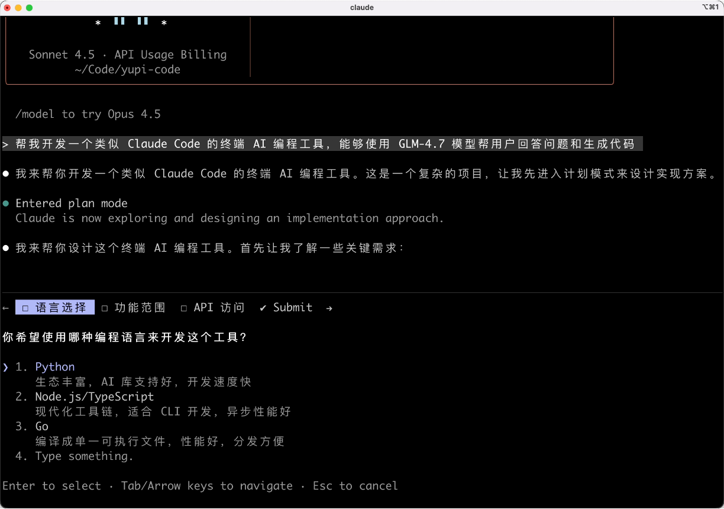This screenshot has width=724, height=509.
Task: Click the green bullet beside Entered plan mode
Action: pos(6,204)
